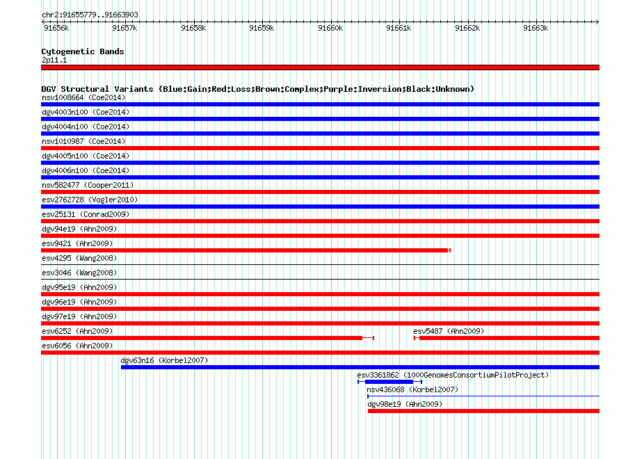Viewport: 619px width, 459px height.
Task: Open variant dgv4003n100 (Coe2014) label
Action: click(86, 112)
